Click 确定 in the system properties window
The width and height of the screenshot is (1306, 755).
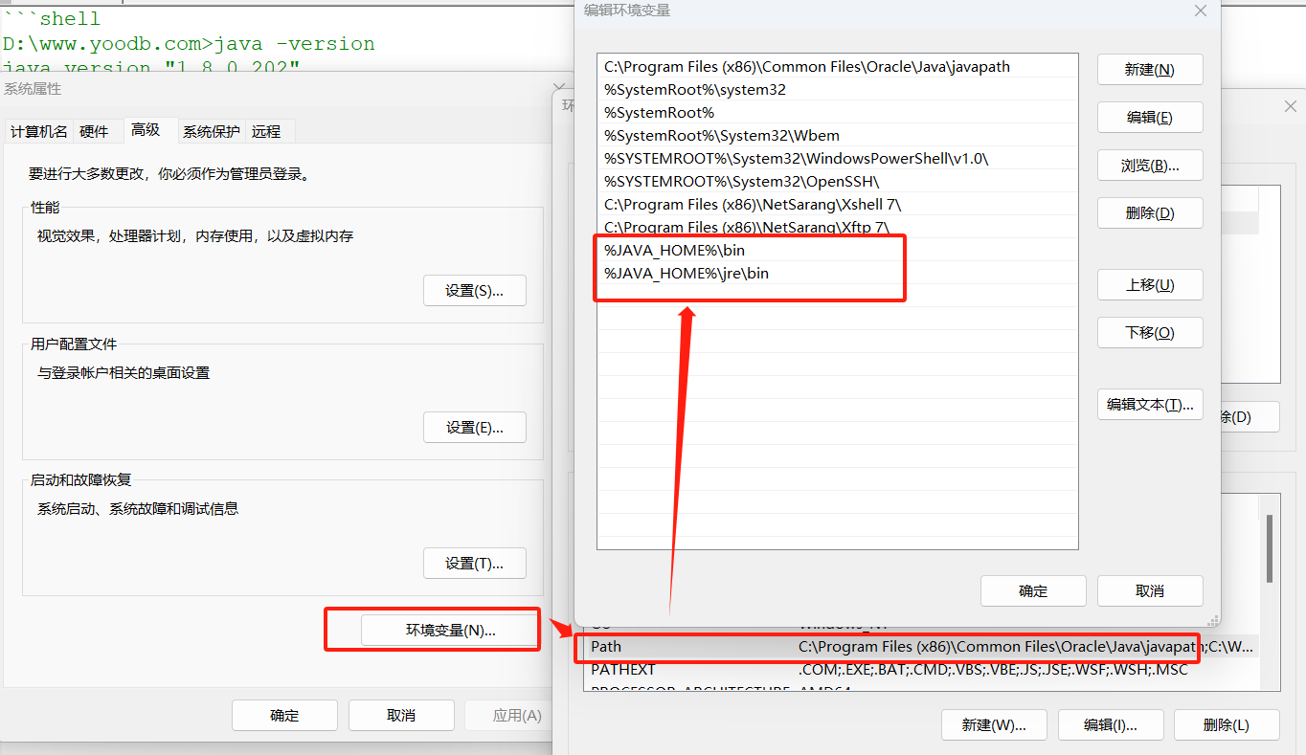coord(284,715)
